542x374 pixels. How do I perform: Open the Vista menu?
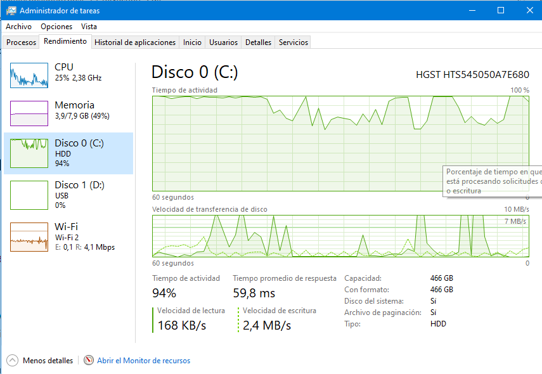pyautogui.click(x=89, y=27)
